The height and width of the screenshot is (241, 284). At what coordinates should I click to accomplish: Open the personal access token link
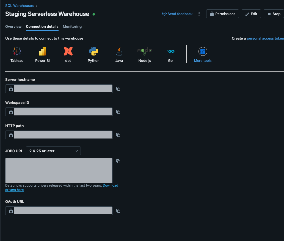265,38
